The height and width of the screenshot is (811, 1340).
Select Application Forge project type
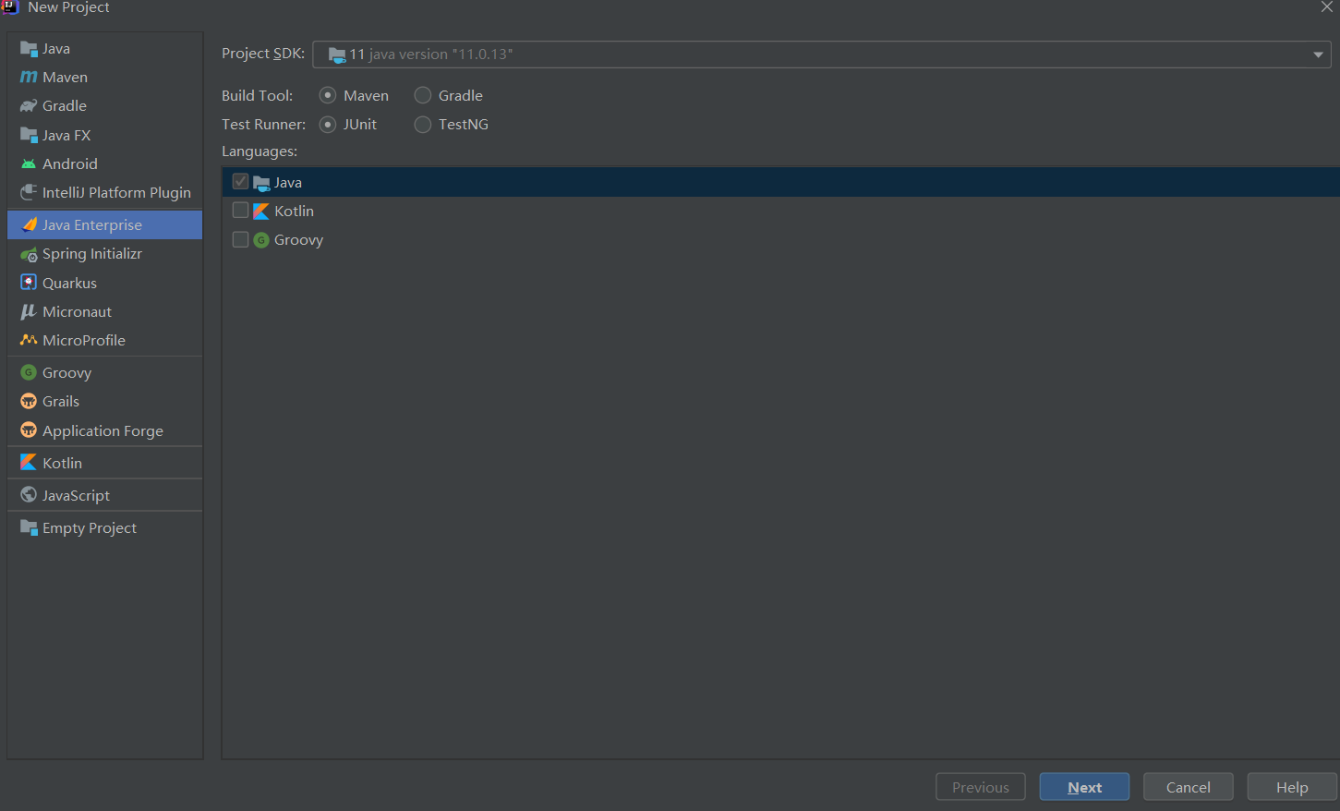click(x=104, y=430)
